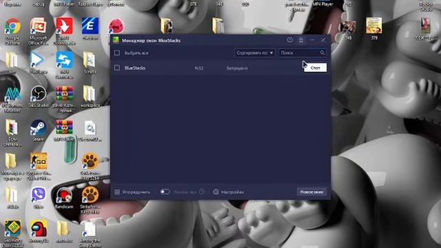Close the BlueStacks manager window
441x248 pixels.
tap(323, 40)
